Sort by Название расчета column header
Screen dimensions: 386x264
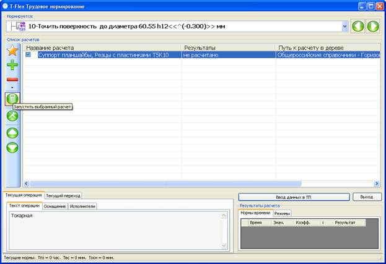pyautogui.click(x=103, y=48)
